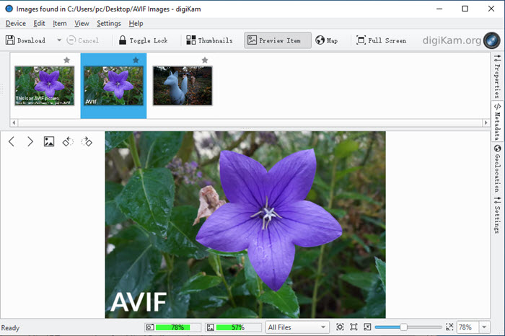Image resolution: width=505 pixels, height=336 pixels.
Task: Open the Metadata sidebar tab
Action: click(497, 122)
